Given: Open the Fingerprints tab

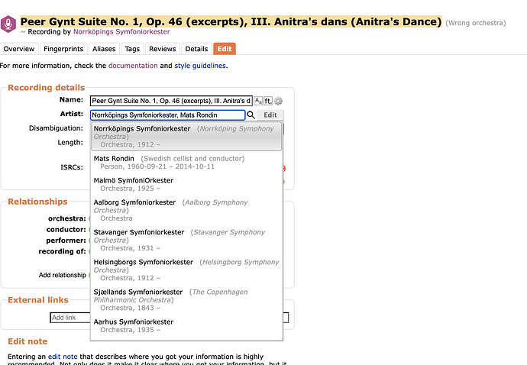Looking at the screenshot, I should tap(66, 49).
